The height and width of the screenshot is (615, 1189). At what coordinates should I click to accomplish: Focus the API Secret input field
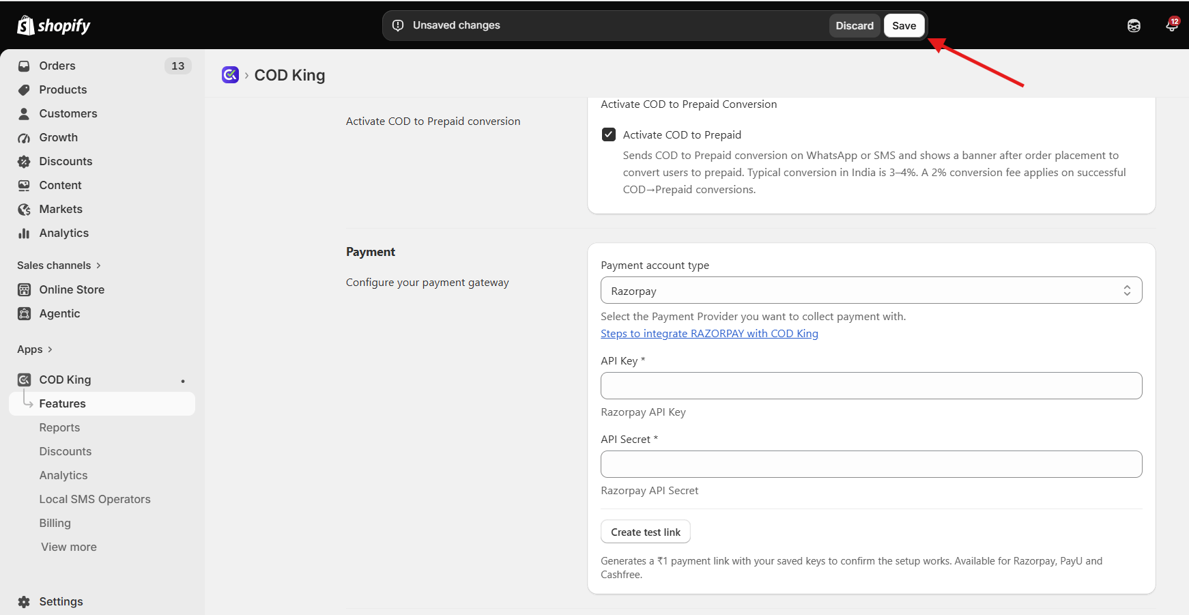tap(871, 464)
